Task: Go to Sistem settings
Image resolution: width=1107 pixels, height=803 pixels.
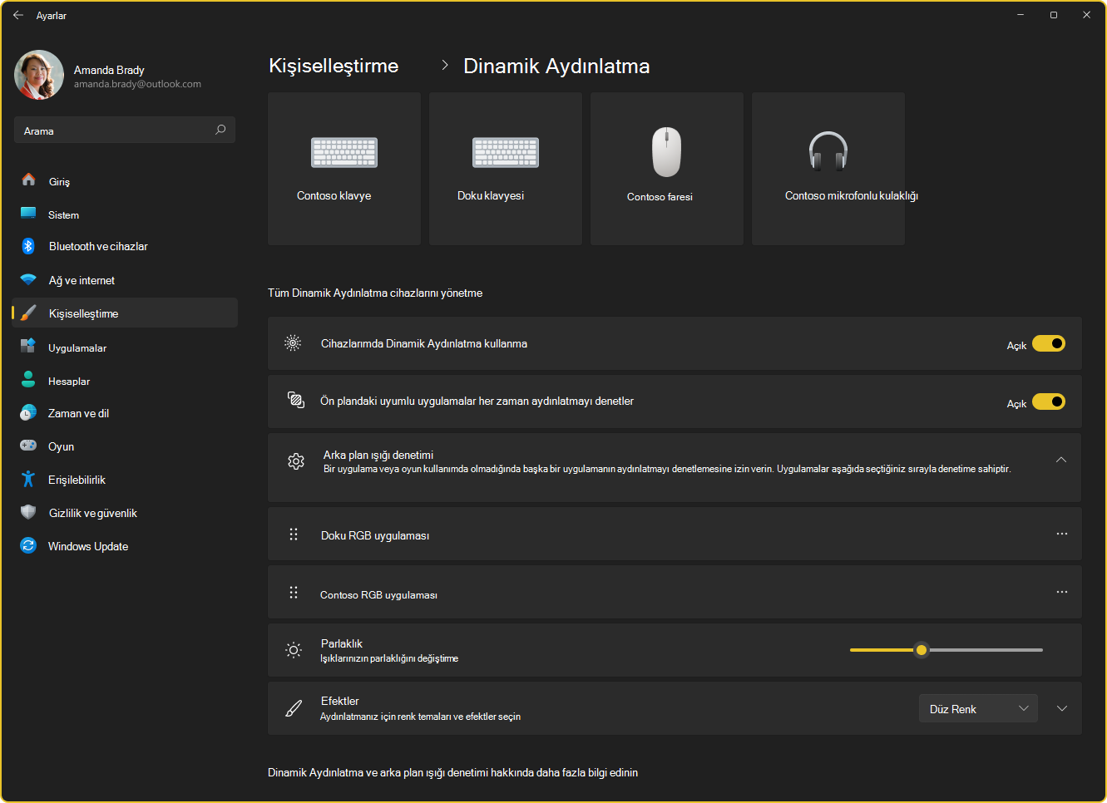Action: (125, 214)
